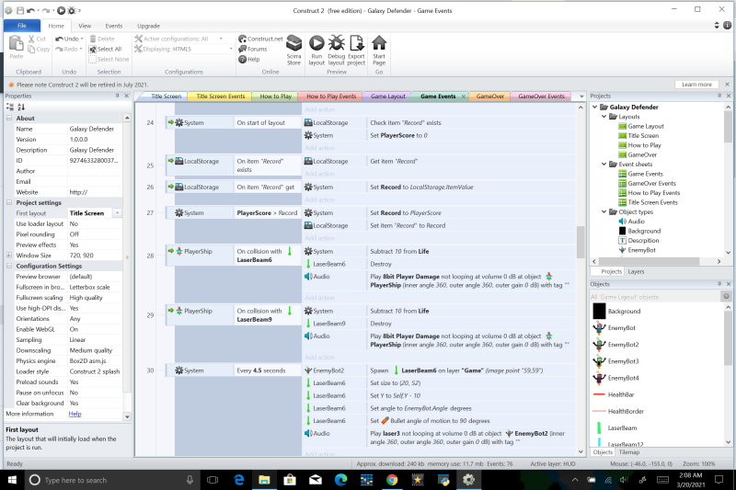Open Google Chrome from taskbar
The height and width of the screenshot is (490, 736).
click(392, 480)
